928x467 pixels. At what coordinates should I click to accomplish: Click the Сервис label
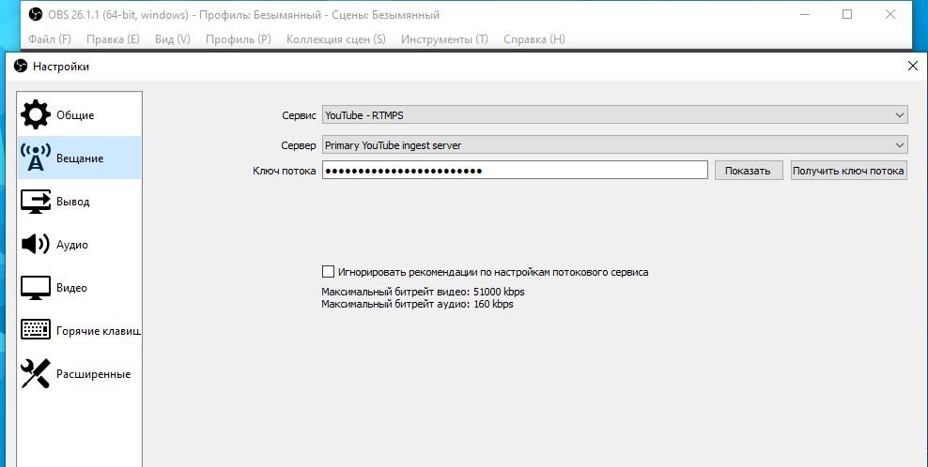pyautogui.click(x=299, y=116)
